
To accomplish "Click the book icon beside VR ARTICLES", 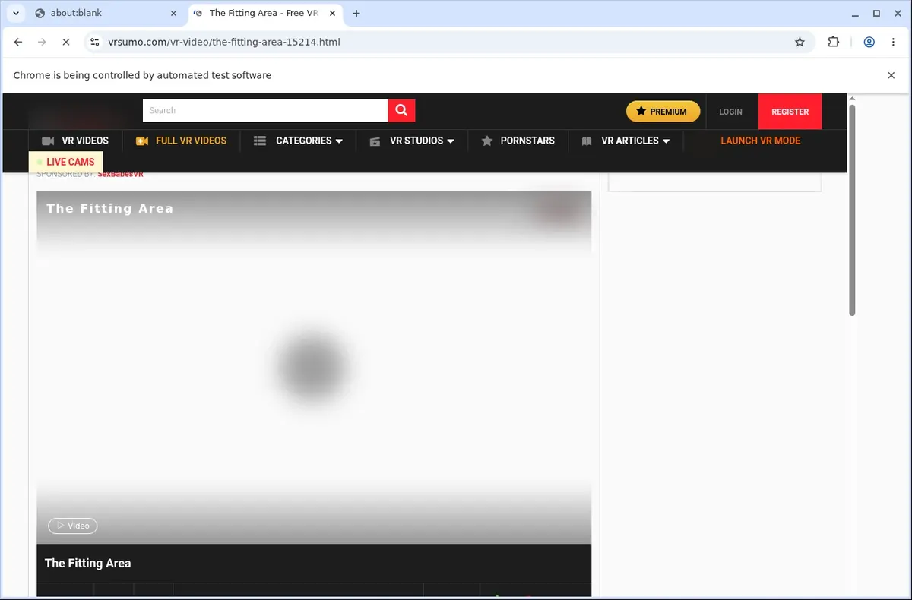I will click(x=586, y=141).
